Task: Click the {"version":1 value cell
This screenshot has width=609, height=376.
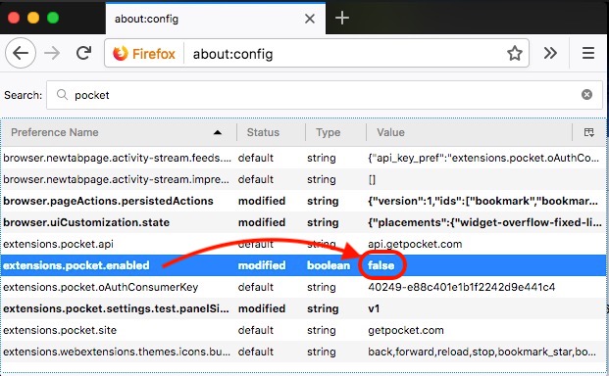Action: (x=482, y=201)
